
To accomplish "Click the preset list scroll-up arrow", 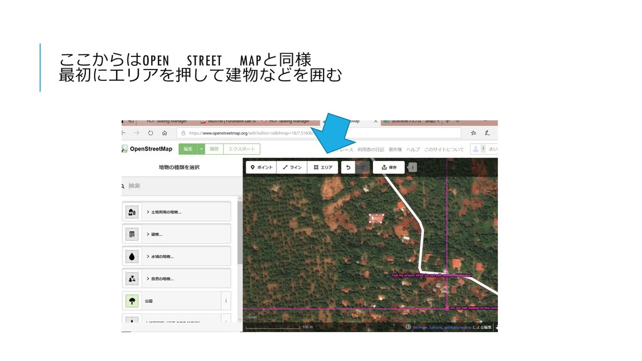I will click(240, 199).
